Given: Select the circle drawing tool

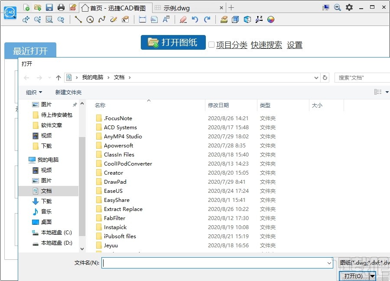Looking at the screenshot, I should point(90,19).
